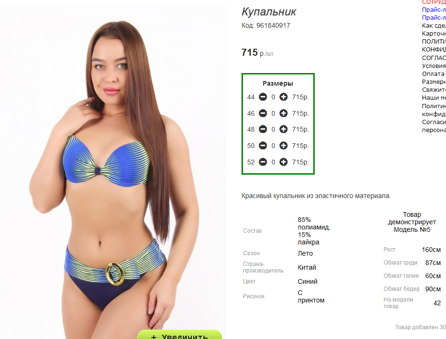Image resolution: width=446 pixels, height=339 pixels.
Task: Increase quantity for size 52
Action: click(x=283, y=162)
